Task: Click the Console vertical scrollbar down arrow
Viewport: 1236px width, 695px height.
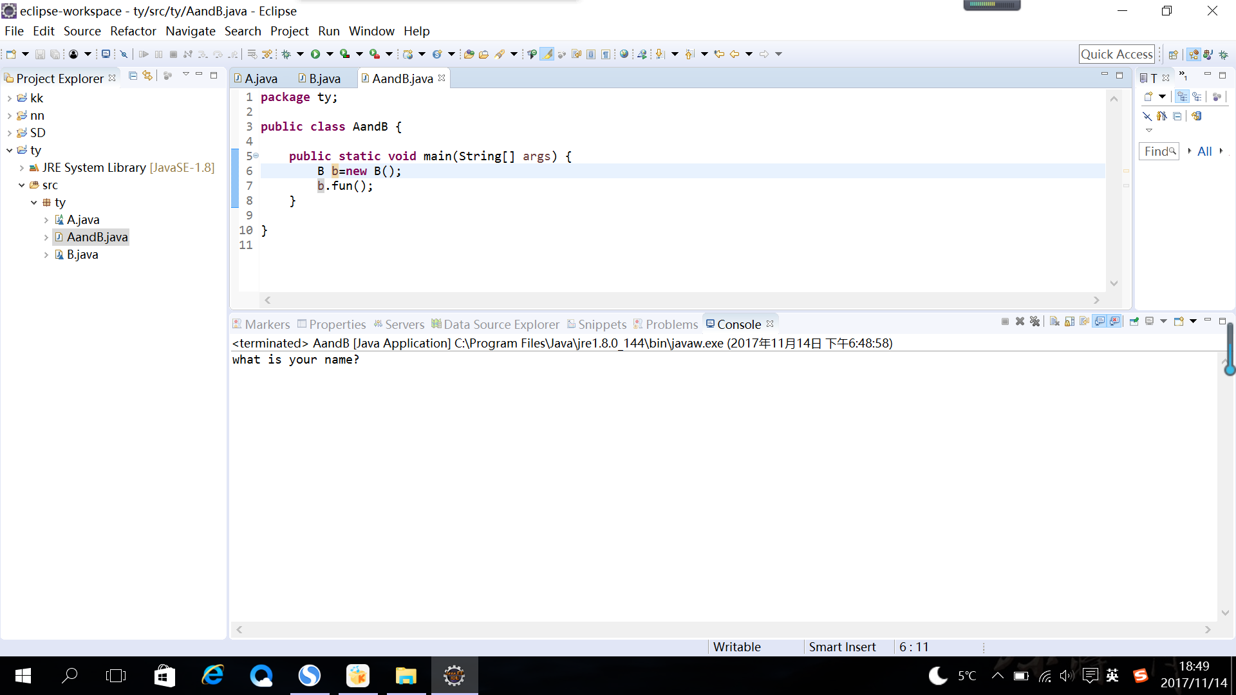Action: (1225, 613)
